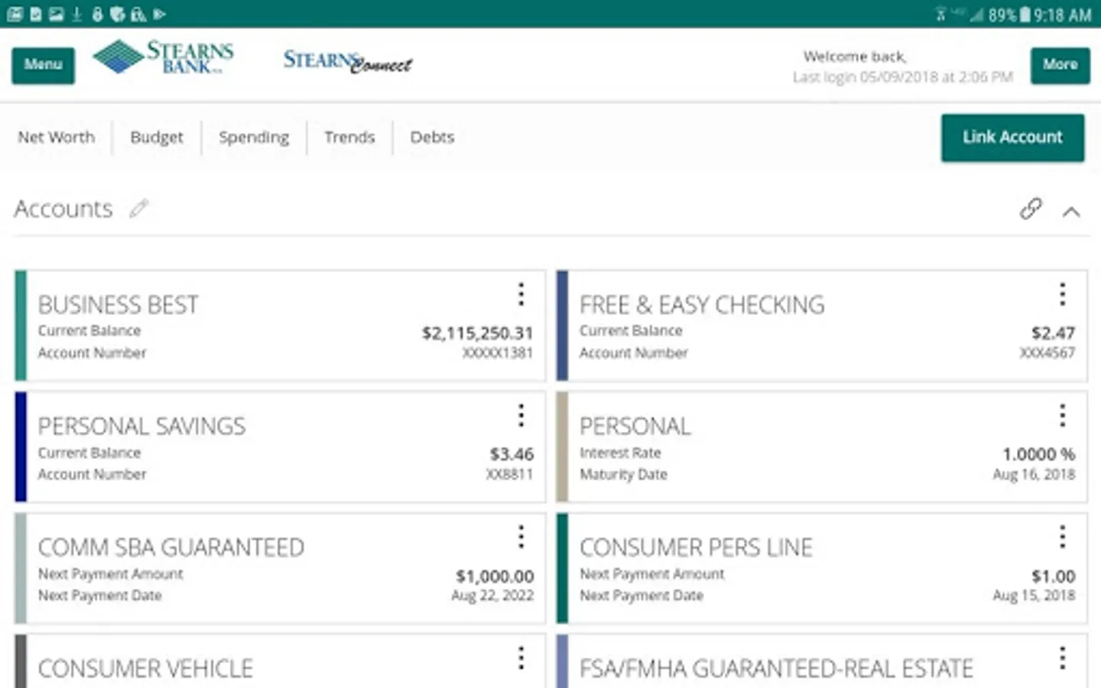1101x688 pixels.
Task: Tap the More button
Action: 1060,65
